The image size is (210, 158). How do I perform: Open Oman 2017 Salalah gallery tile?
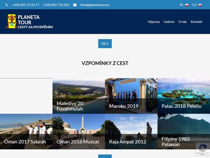point(26,132)
